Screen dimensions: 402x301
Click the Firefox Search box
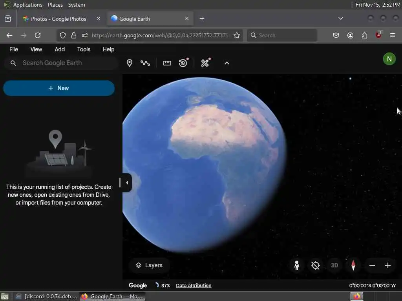(282, 35)
